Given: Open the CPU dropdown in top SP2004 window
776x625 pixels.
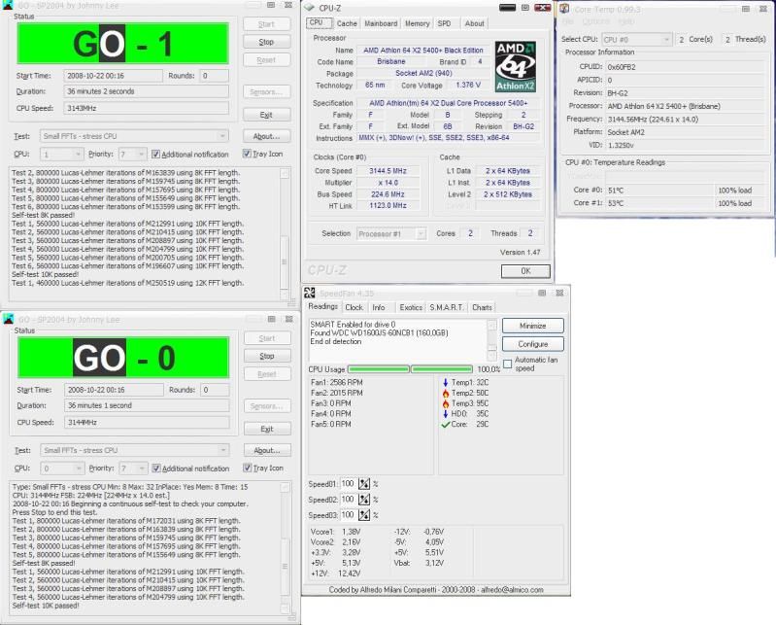Looking at the screenshot, I should 62,154.
